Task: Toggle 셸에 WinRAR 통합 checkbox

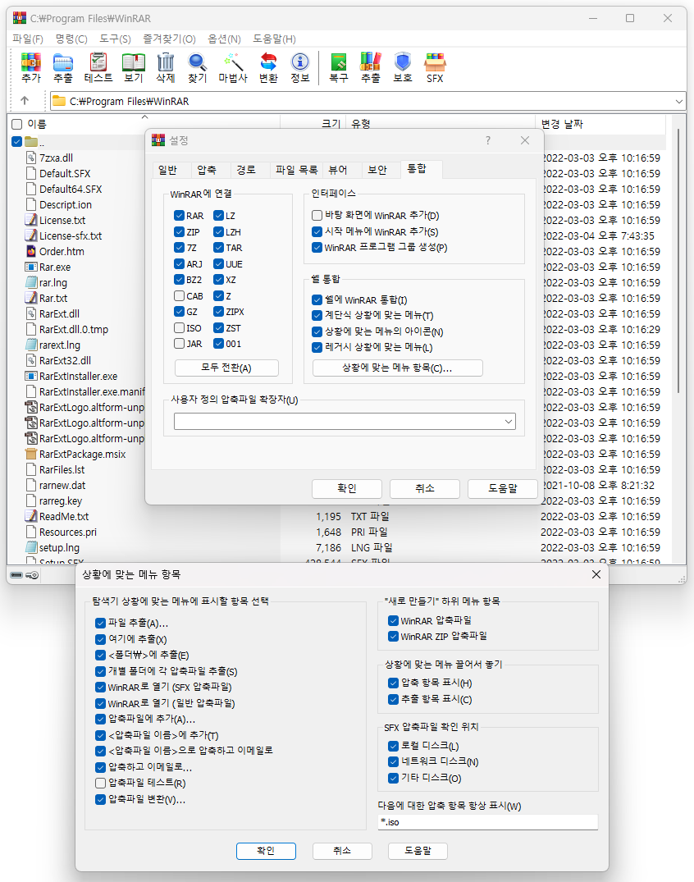Action: coord(317,299)
